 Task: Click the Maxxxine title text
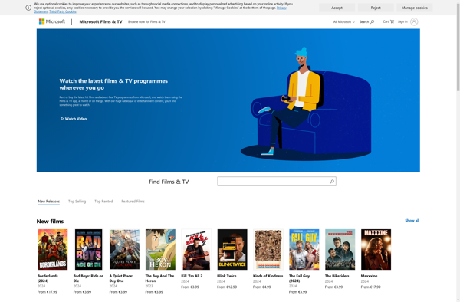click(369, 276)
